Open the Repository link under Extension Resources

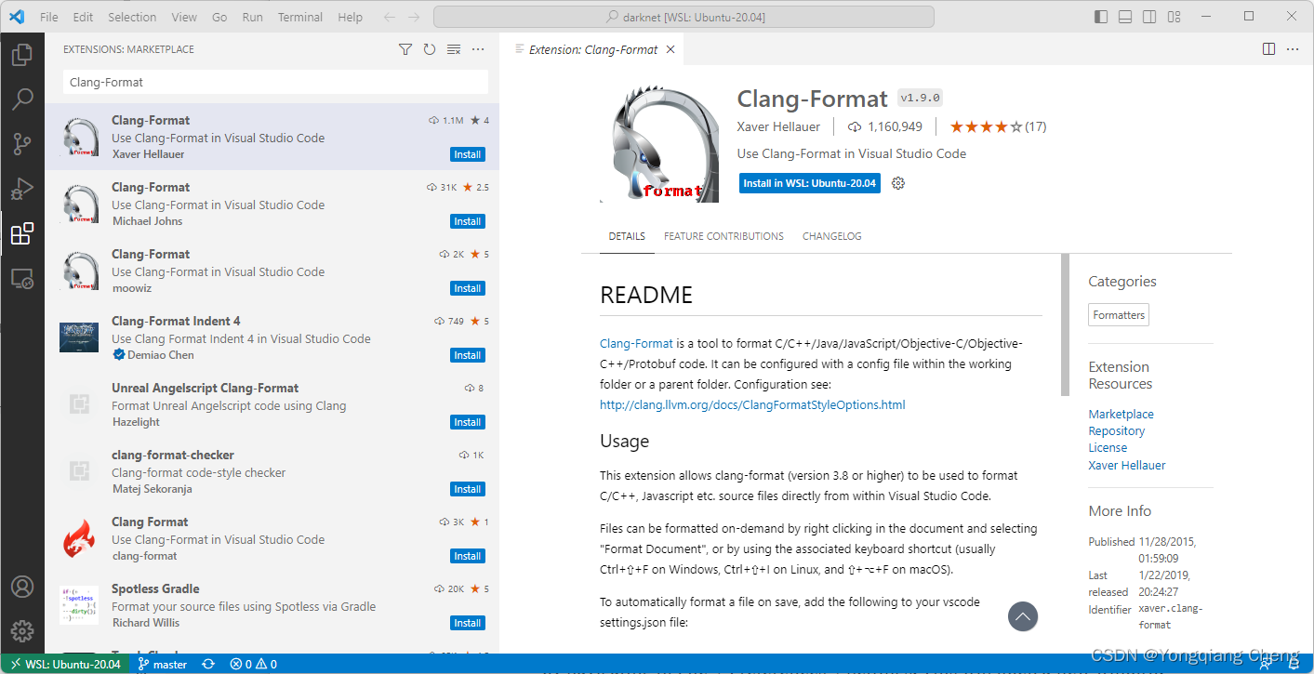1116,430
